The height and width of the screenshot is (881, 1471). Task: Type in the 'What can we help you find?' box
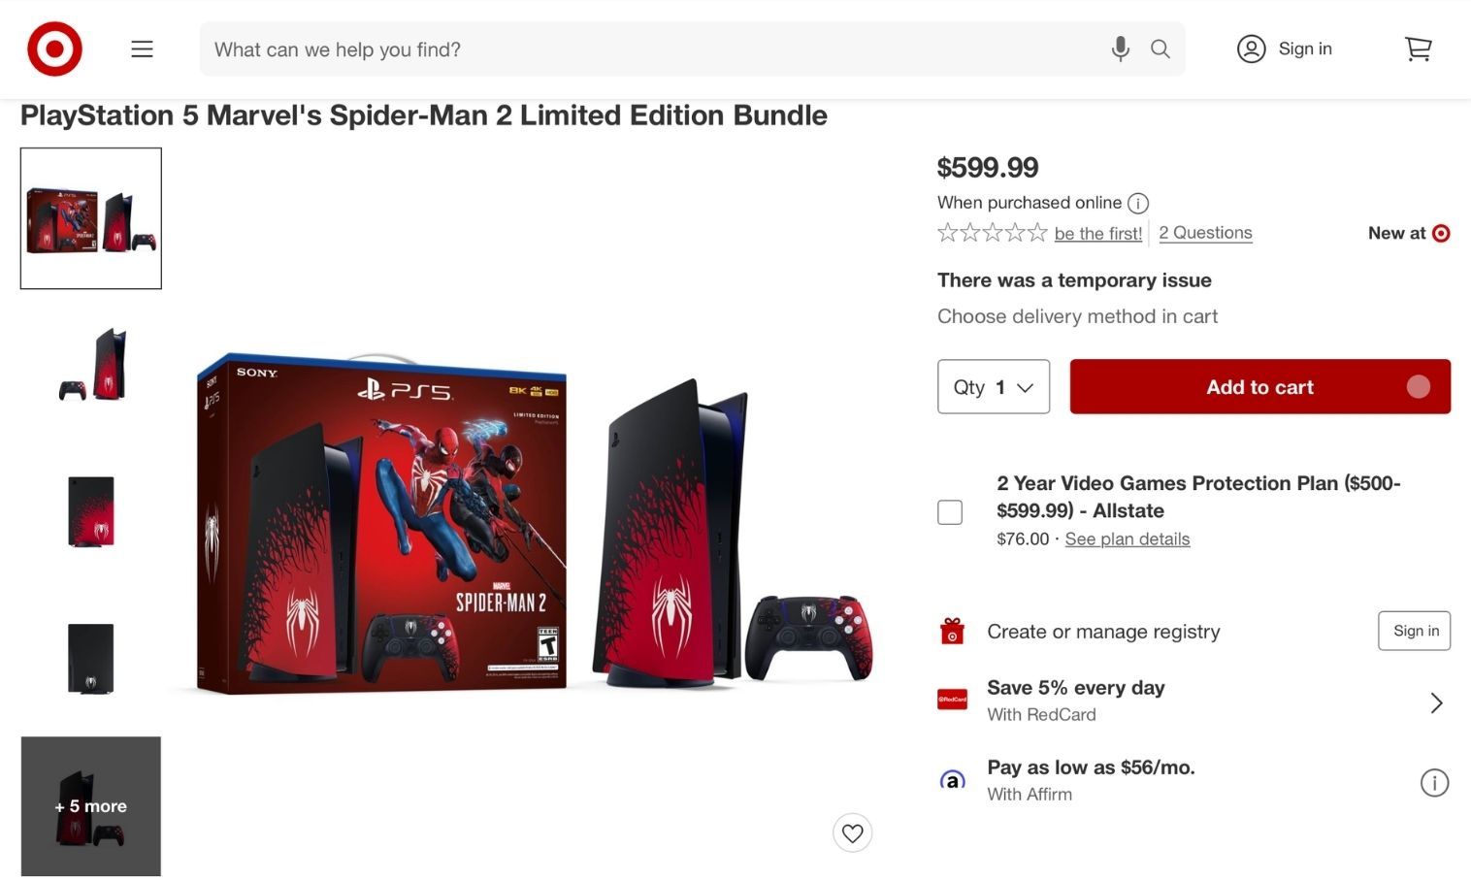coord(650,49)
